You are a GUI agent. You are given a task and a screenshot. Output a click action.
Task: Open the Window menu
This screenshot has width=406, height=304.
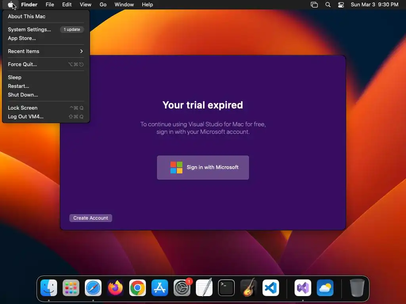click(124, 4)
